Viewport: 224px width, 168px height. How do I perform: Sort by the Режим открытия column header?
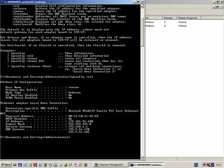pyautogui.click(x=189, y=18)
